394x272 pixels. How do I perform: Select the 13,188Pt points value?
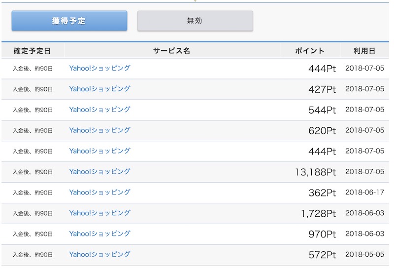tap(315, 172)
